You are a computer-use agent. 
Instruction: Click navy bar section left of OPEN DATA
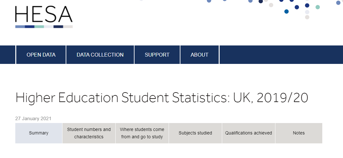(8, 55)
